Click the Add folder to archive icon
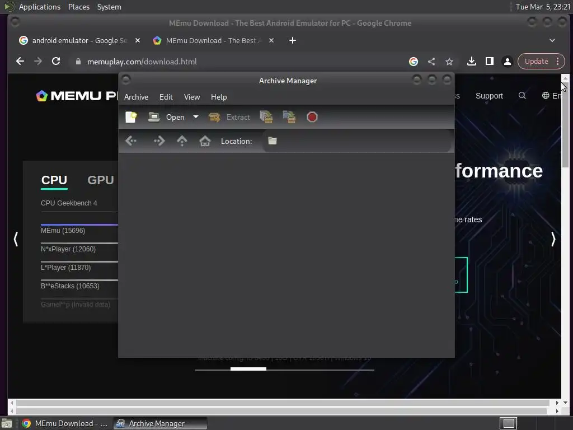573x430 pixels. coord(289,117)
